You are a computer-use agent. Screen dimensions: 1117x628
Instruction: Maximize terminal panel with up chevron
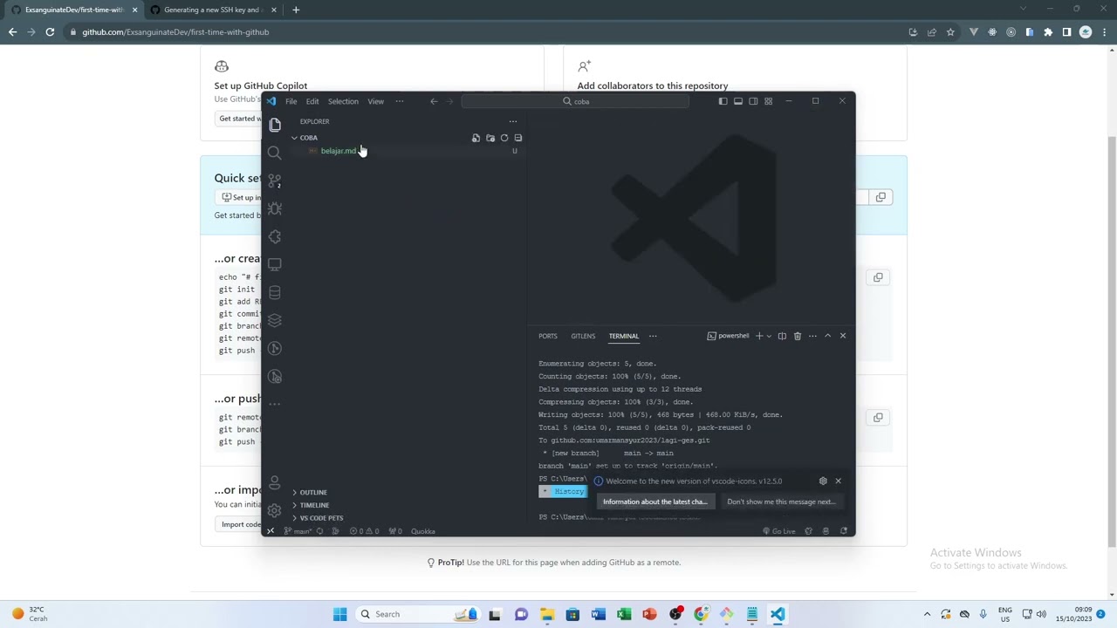point(827,336)
